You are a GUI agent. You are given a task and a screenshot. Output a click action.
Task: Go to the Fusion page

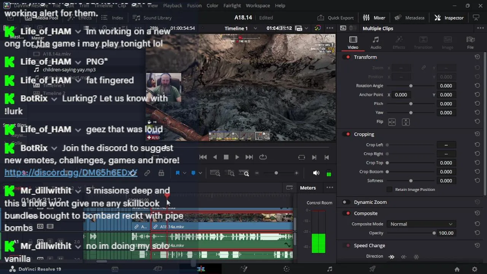tap(244, 269)
